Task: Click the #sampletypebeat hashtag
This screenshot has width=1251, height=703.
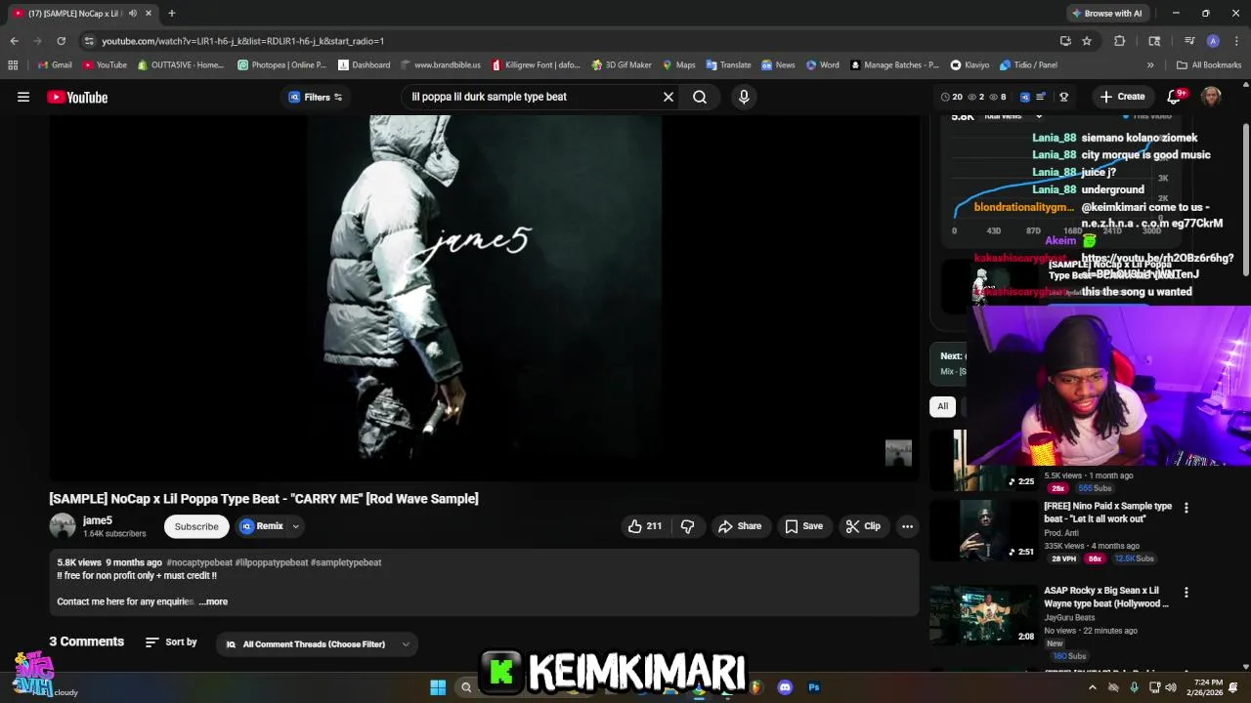Action: [346, 562]
